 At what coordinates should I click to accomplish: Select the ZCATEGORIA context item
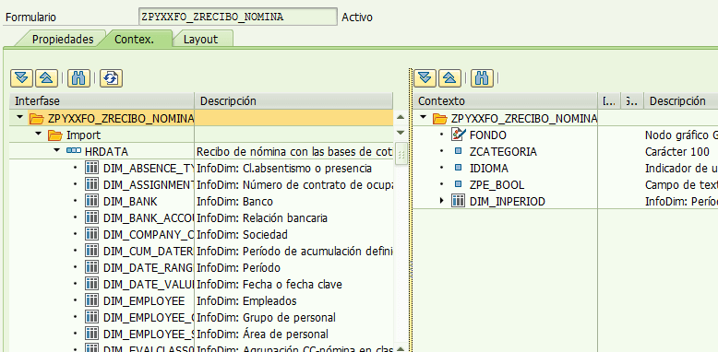click(503, 152)
